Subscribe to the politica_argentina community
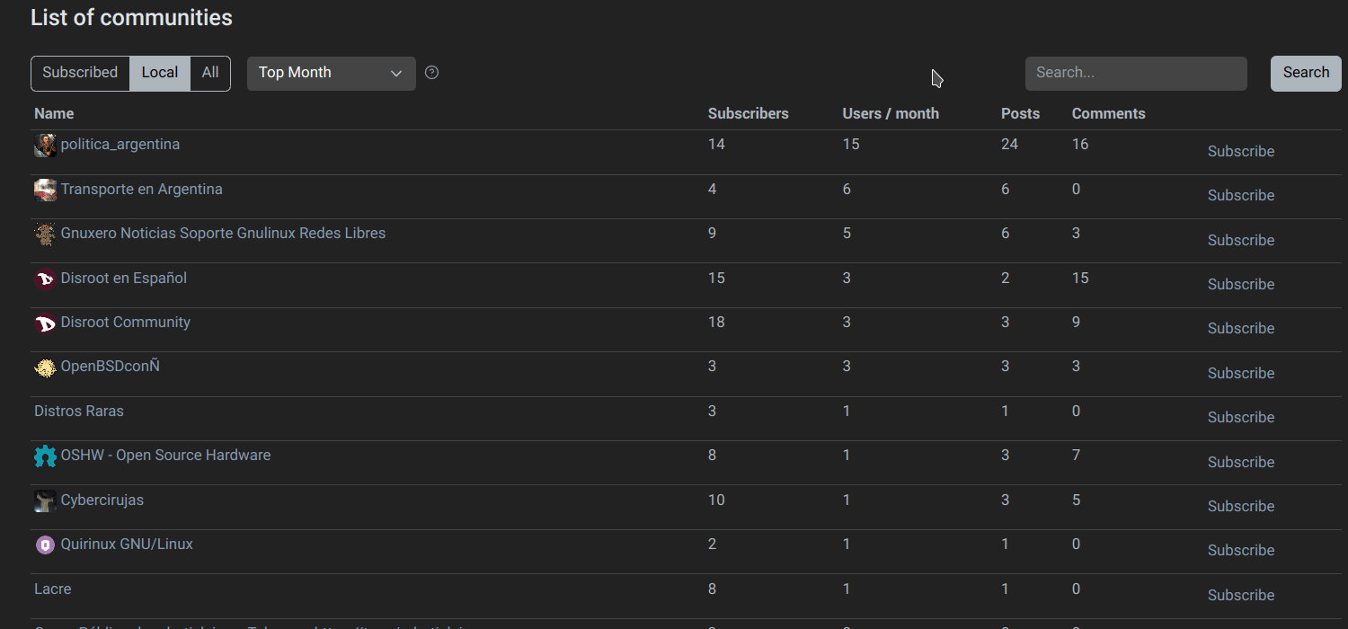The image size is (1348, 629). click(x=1240, y=151)
